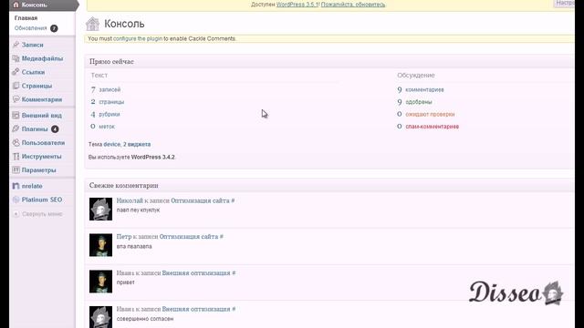Click the updates count badge

[x=54, y=28]
